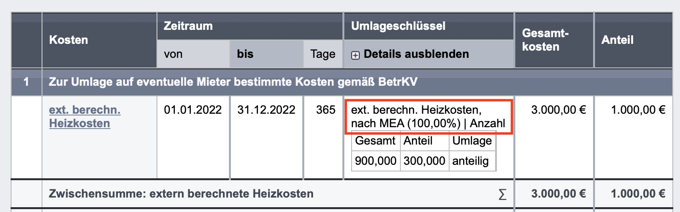Screen dimensions: 680x212
Task: Click the 'anteilig' Umlage cell
Action: [471, 161]
